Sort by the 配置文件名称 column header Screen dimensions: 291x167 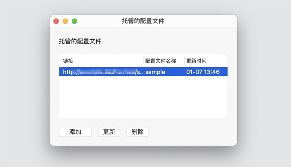[x=160, y=61]
